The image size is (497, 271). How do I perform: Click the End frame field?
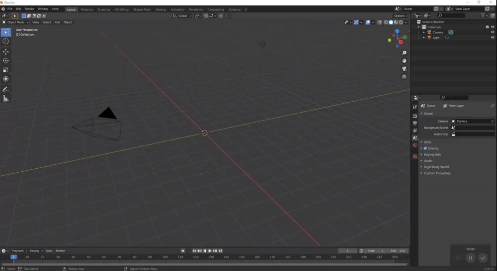(x=398, y=251)
